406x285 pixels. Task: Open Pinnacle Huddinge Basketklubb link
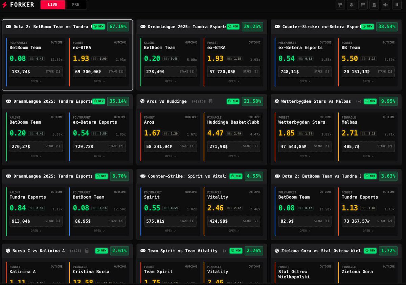[x=233, y=156]
